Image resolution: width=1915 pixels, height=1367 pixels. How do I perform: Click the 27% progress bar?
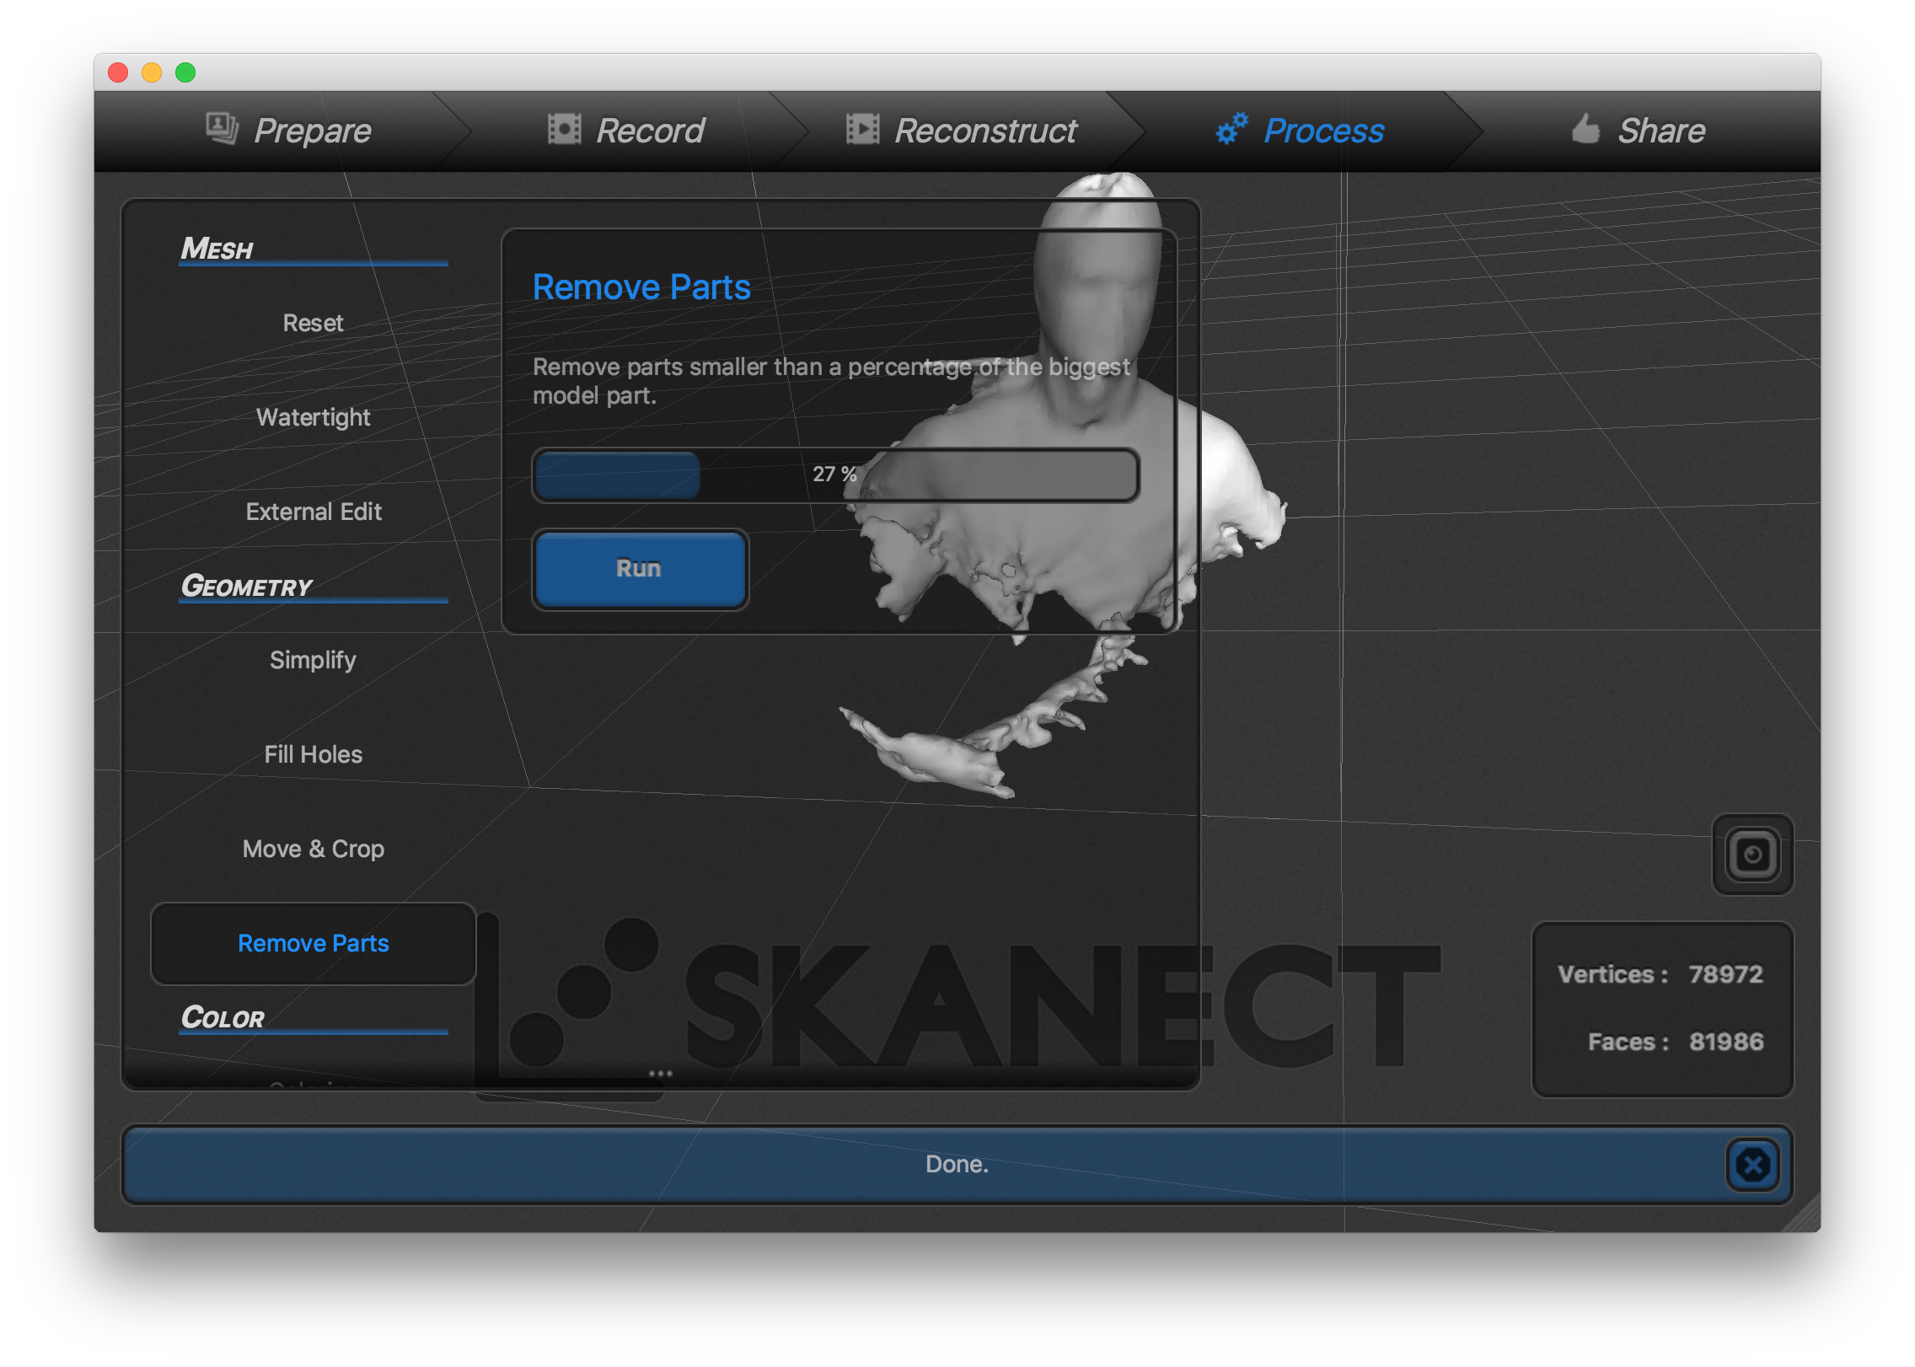[x=834, y=474]
